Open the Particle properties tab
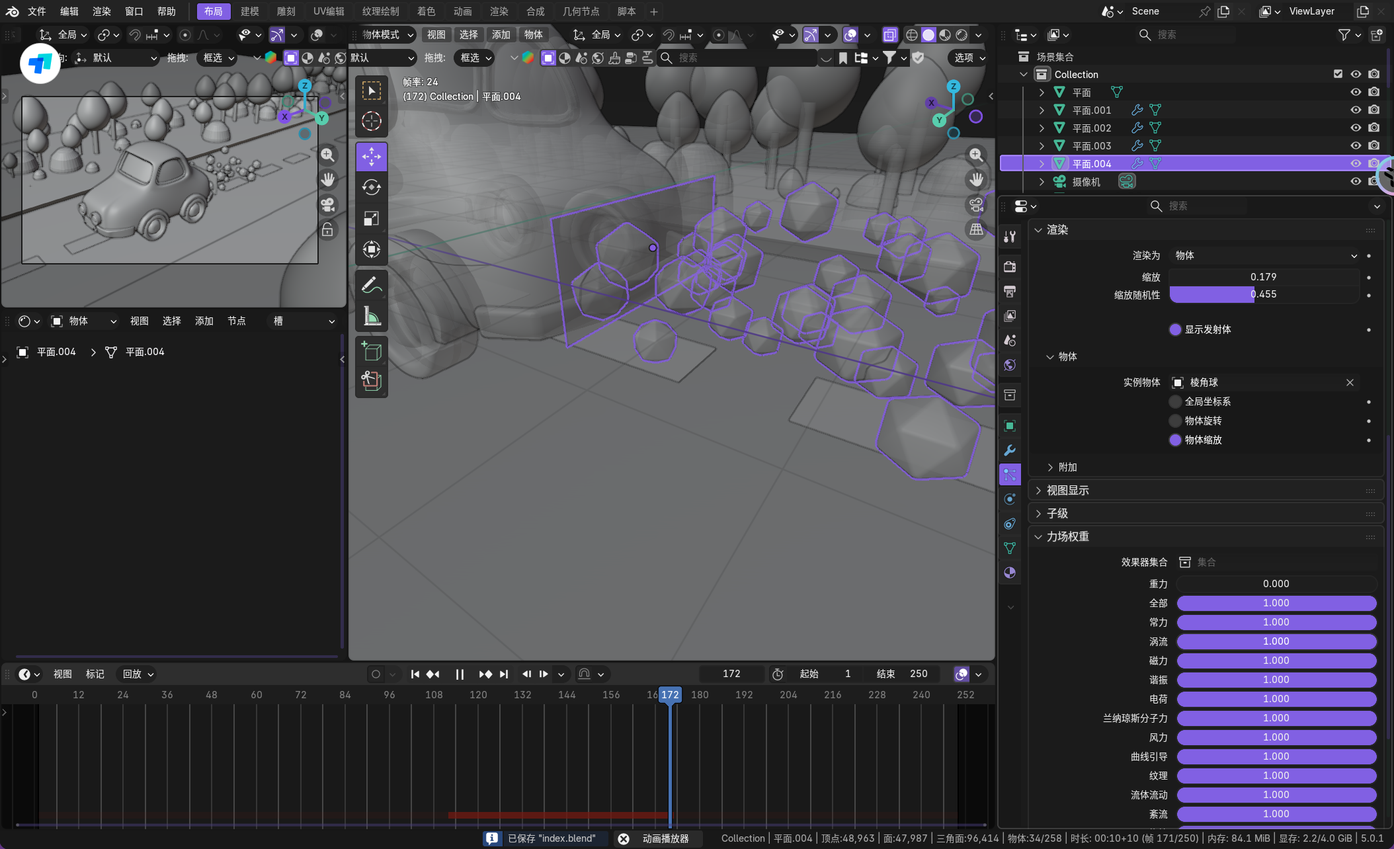Image resolution: width=1394 pixels, height=849 pixels. point(1010,475)
